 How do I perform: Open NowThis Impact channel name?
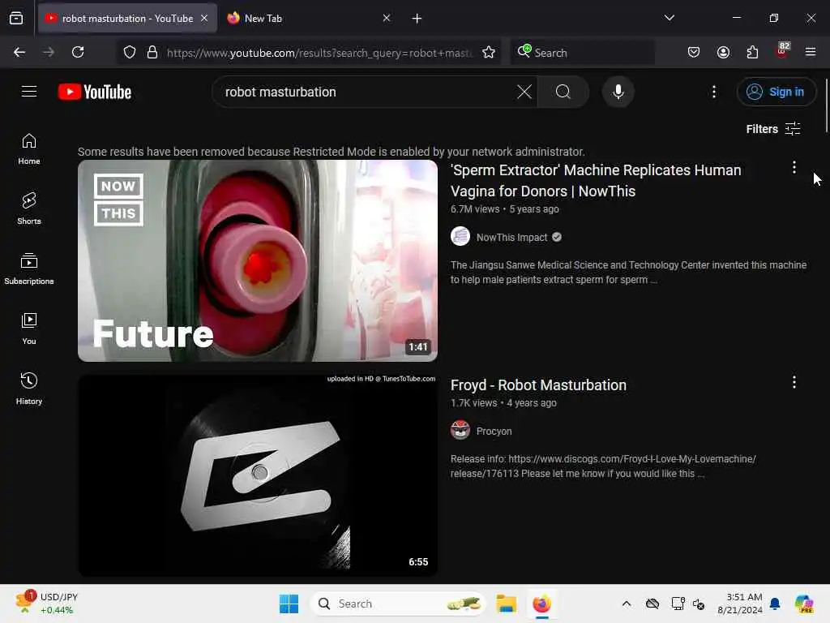click(512, 238)
